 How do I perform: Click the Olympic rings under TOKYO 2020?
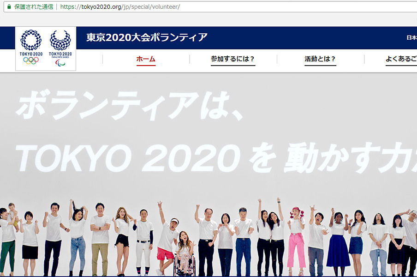tap(31, 60)
